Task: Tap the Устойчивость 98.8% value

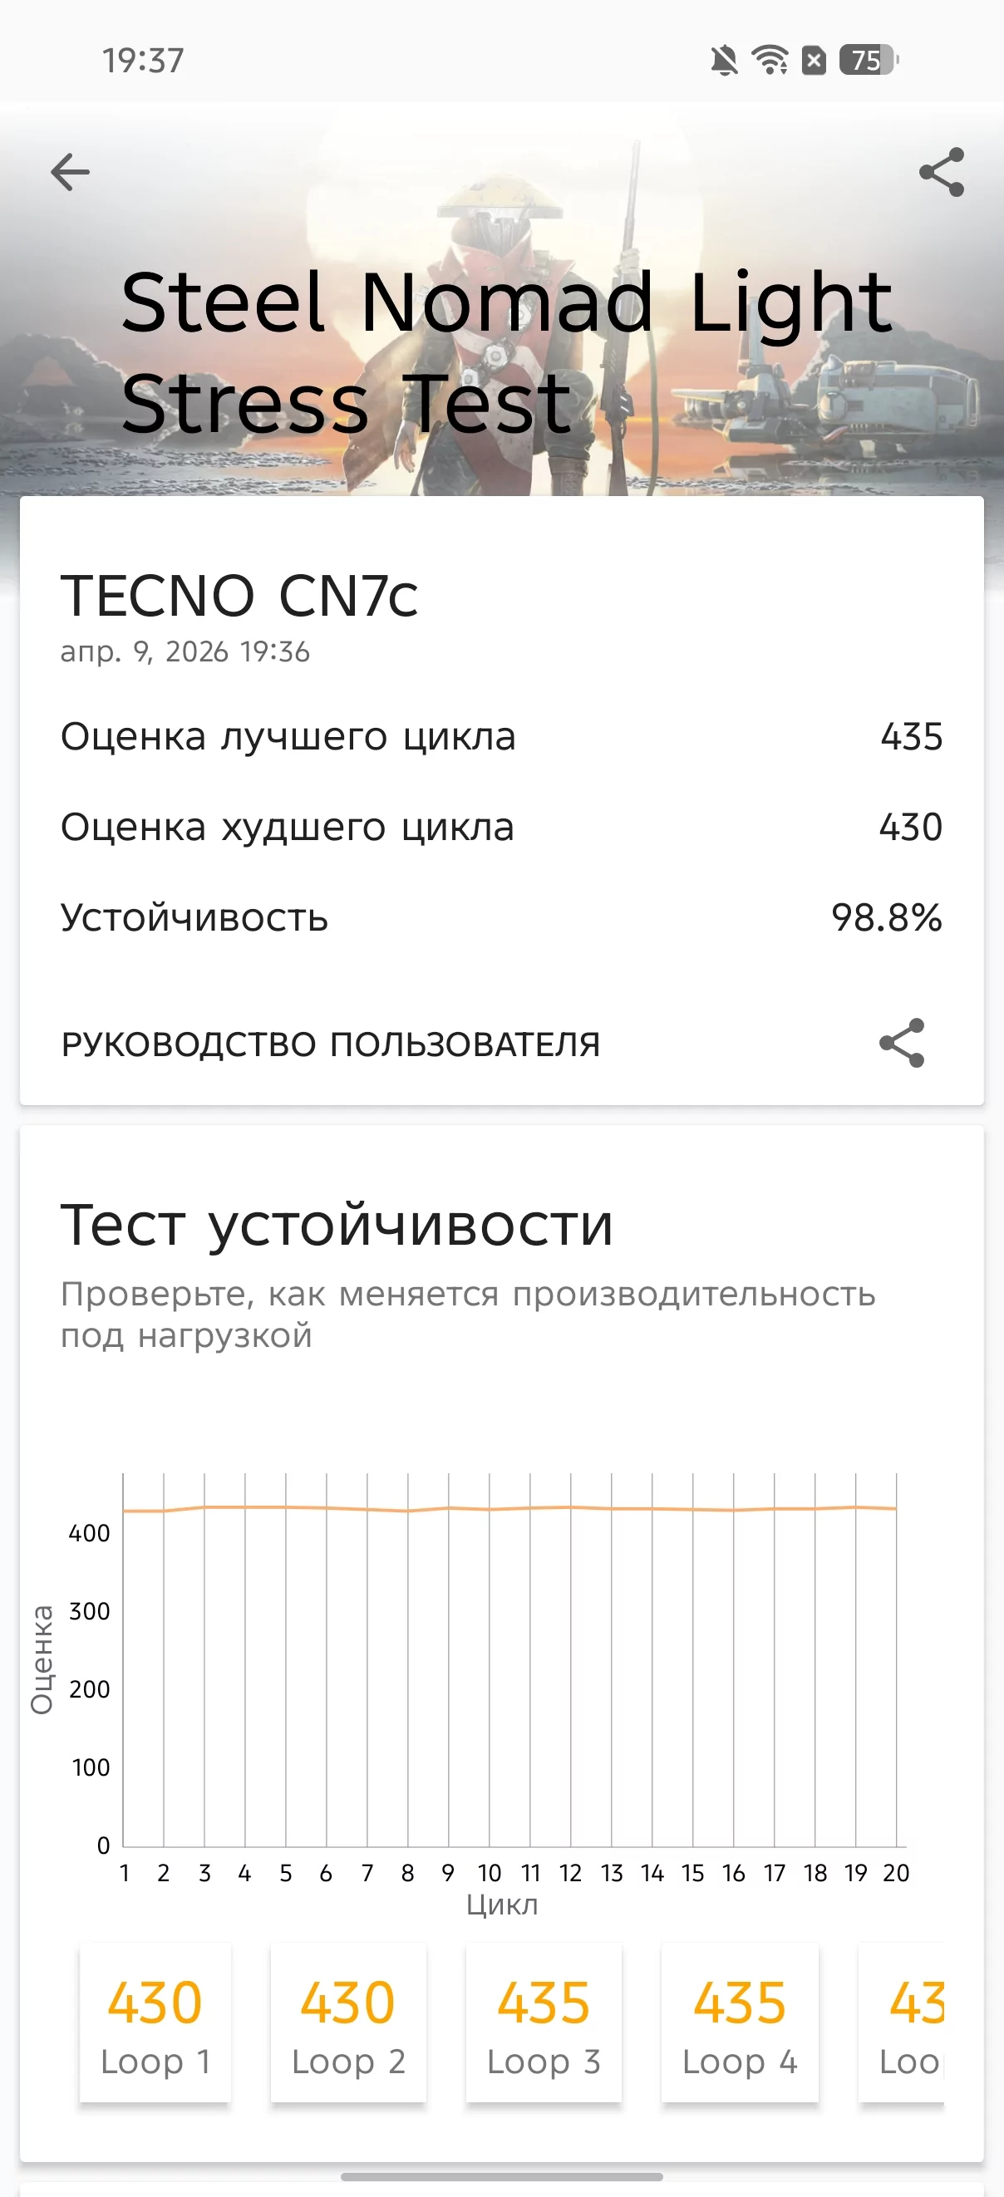Action: 886,917
